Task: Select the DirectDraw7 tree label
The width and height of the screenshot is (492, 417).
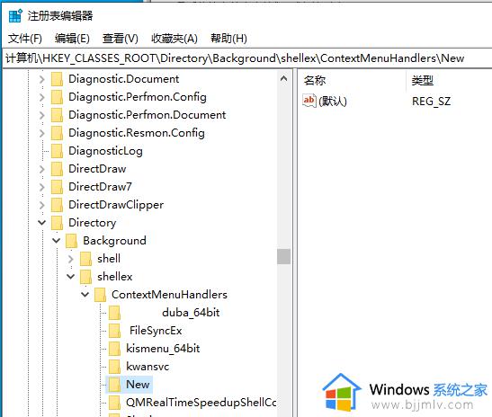Action: point(100,187)
